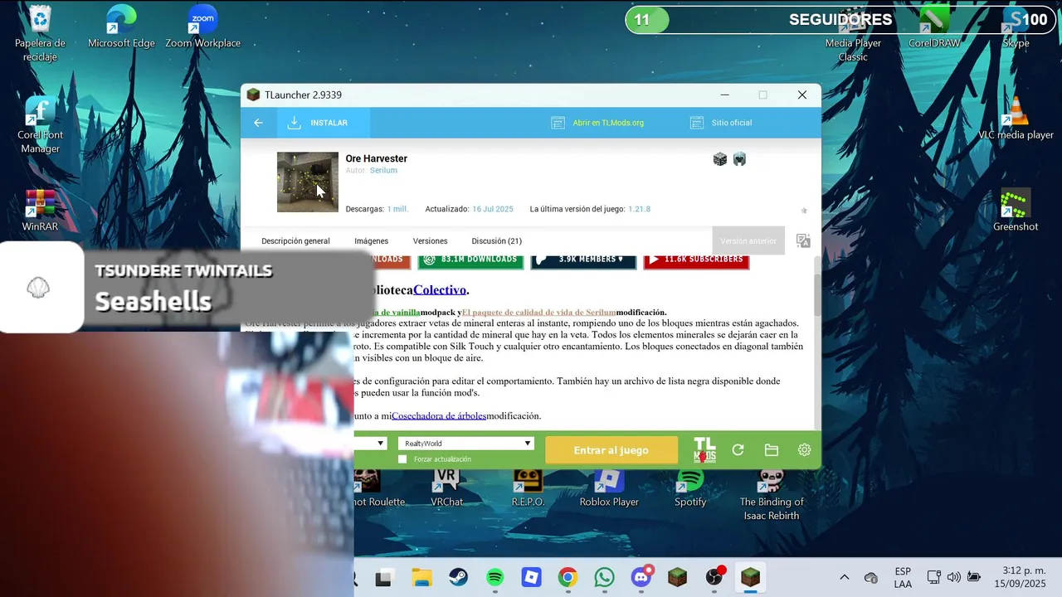The image size is (1062, 597).
Task: Open OBS Studio from taskbar
Action: point(715,577)
